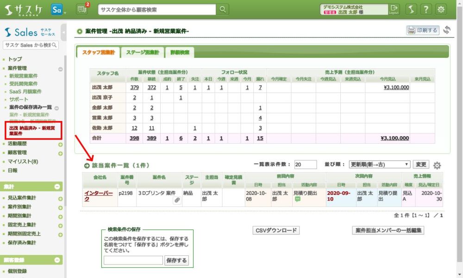Viewport: 463px width, 278px height.
Task: Expand the Sa application switcher dropdown
Action: (x=58, y=10)
